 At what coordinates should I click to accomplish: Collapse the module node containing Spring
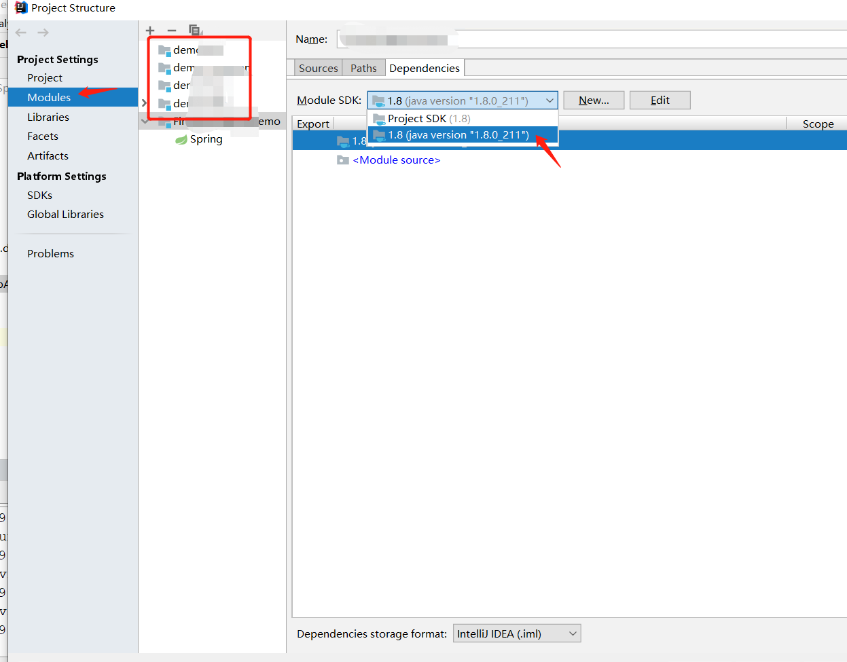click(x=145, y=122)
